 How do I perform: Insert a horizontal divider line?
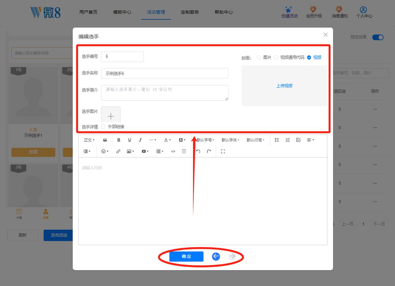click(184, 151)
